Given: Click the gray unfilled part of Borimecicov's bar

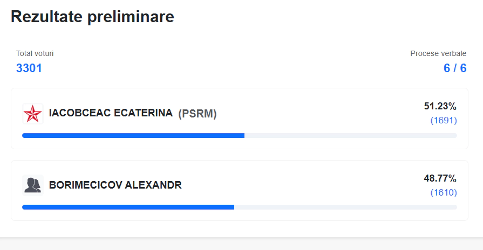Looking at the screenshot, I should pyautogui.click(x=345, y=207).
